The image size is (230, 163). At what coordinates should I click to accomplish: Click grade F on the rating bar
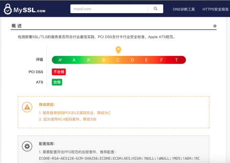(x=161, y=60)
